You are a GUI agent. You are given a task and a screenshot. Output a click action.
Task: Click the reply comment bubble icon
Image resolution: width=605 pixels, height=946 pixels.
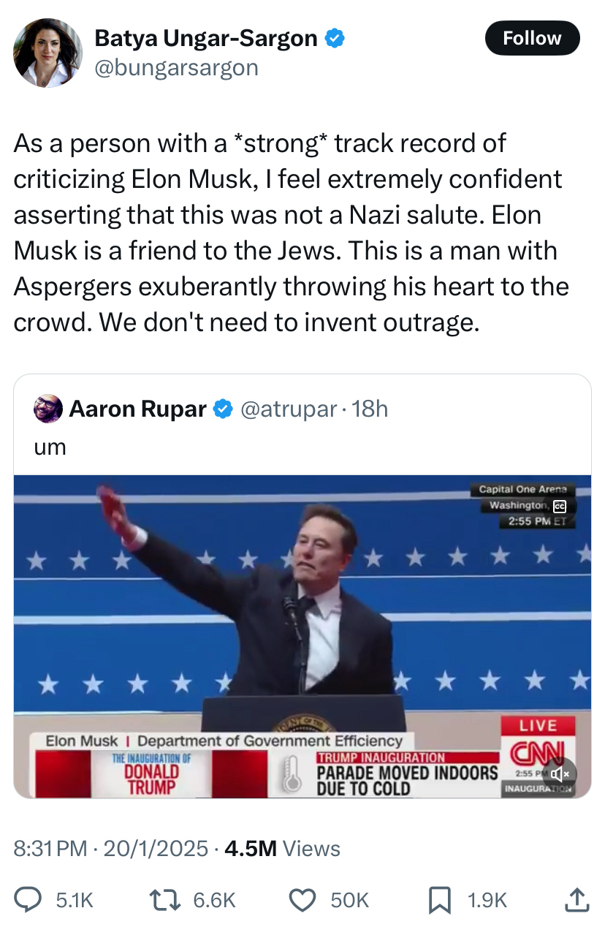pyautogui.click(x=29, y=900)
